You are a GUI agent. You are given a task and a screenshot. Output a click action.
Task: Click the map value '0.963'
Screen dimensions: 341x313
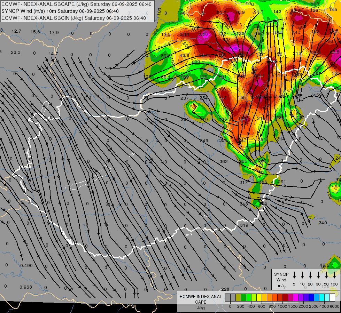26,287
